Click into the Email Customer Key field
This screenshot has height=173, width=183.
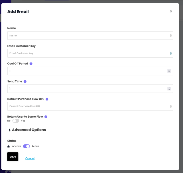click(87, 53)
